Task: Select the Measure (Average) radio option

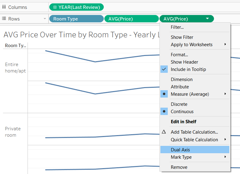Action: (x=164, y=94)
